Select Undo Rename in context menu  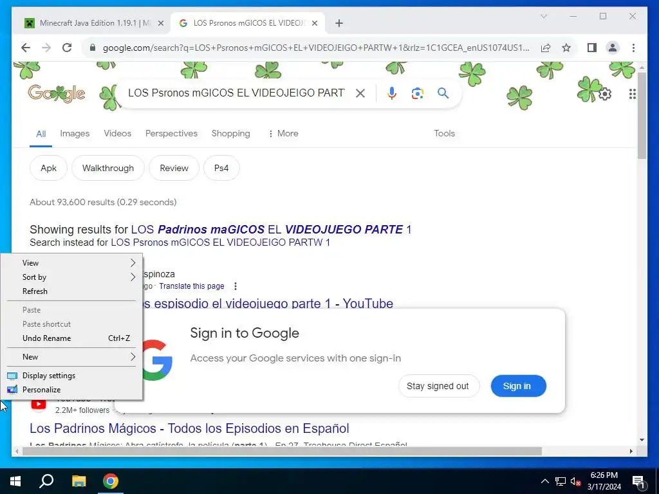71,338
